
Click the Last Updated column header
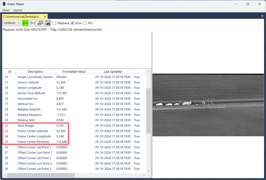(113, 72)
